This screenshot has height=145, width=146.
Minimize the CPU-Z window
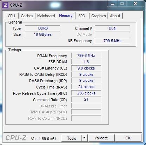click(x=113, y=4)
